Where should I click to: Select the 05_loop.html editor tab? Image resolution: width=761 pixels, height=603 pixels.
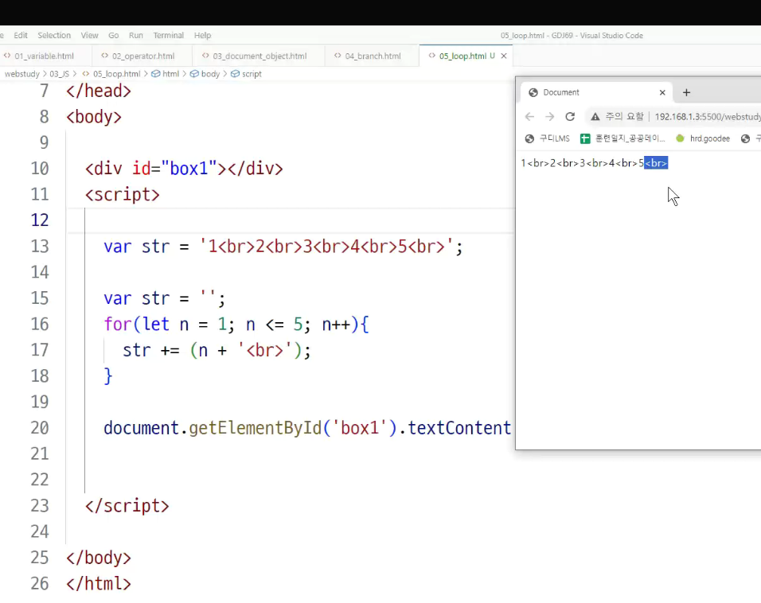(x=462, y=56)
